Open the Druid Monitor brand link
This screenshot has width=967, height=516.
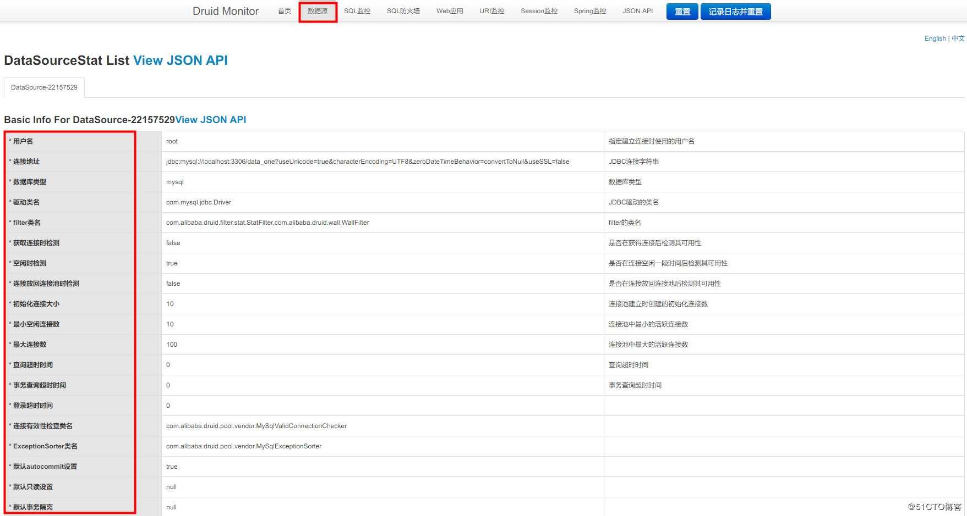coord(226,11)
